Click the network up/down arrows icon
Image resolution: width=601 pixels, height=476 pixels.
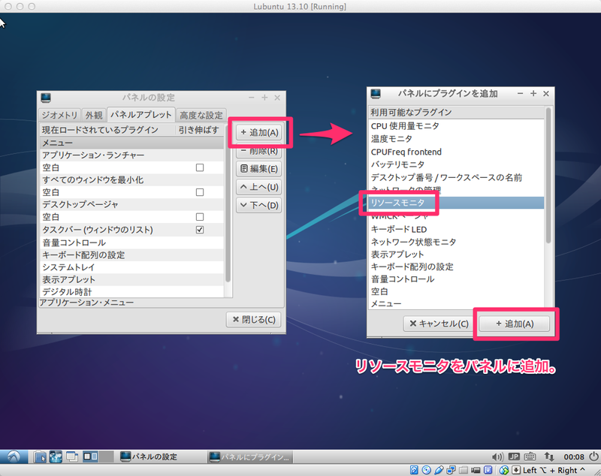(x=549, y=456)
